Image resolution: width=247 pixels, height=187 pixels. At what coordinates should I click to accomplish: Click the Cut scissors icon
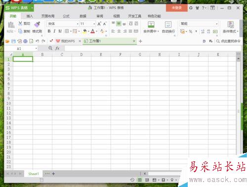point(20,24)
